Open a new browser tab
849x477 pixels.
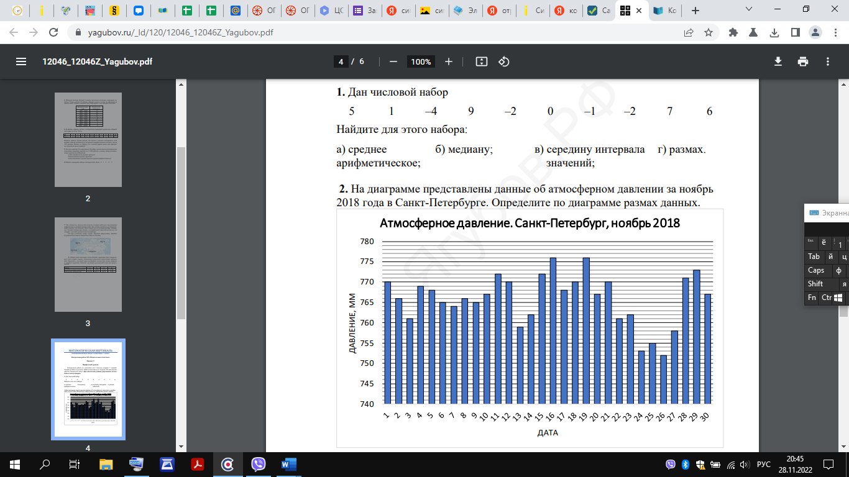point(695,11)
